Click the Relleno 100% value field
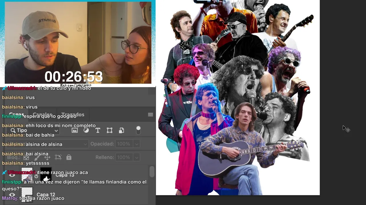366x205 pixels. click(x=124, y=157)
